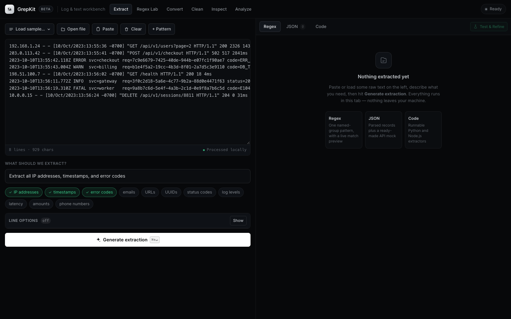This screenshot has height=319, width=511.
Task: Enable the phone numbers chip
Action: coord(74,204)
